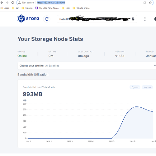Open the Apps shortcut in bookmarks bar

pos(5,8)
